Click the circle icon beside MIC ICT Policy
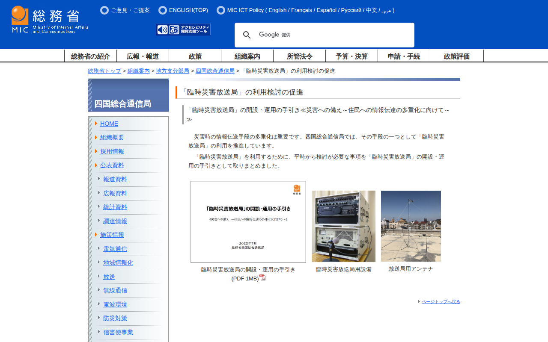The height and width of the screenshot is (342, 548). click(221, 10)
